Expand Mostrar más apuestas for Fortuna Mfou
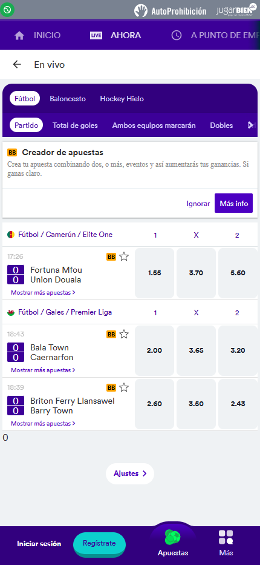This screenshot has width=260, height=565. [x=43, y=293]
